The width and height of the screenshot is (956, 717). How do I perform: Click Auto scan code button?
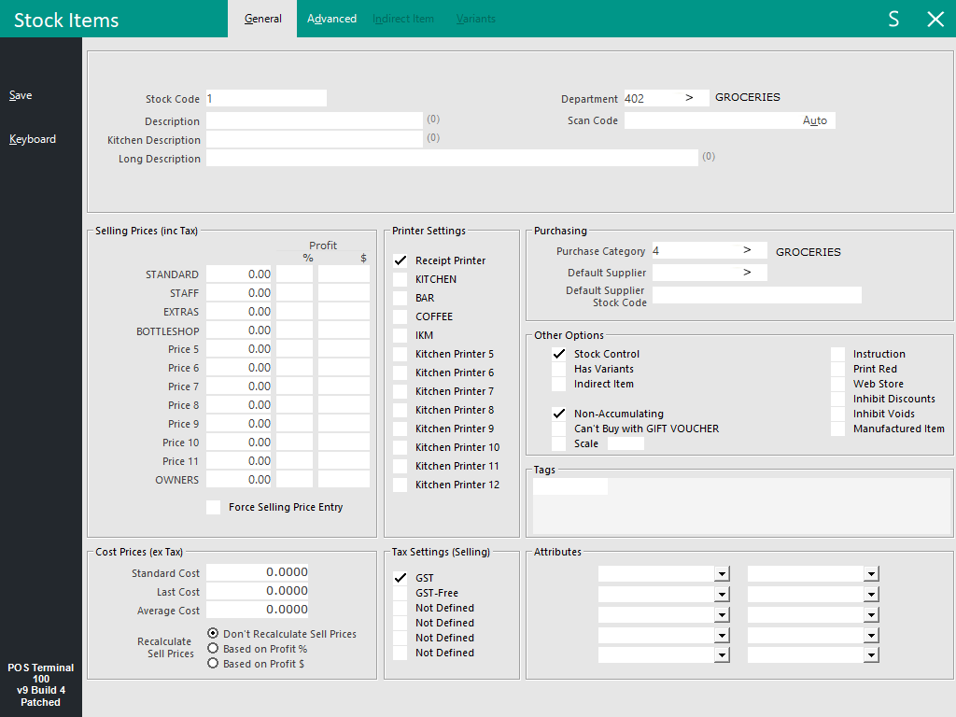(814, 120)
